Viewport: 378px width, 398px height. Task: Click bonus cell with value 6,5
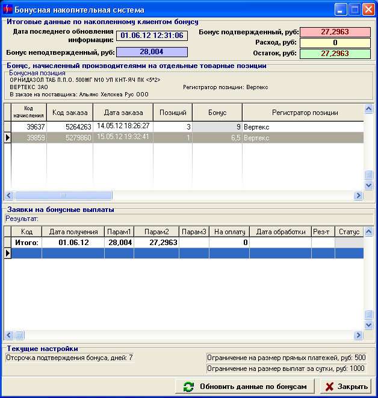point(217,137)
